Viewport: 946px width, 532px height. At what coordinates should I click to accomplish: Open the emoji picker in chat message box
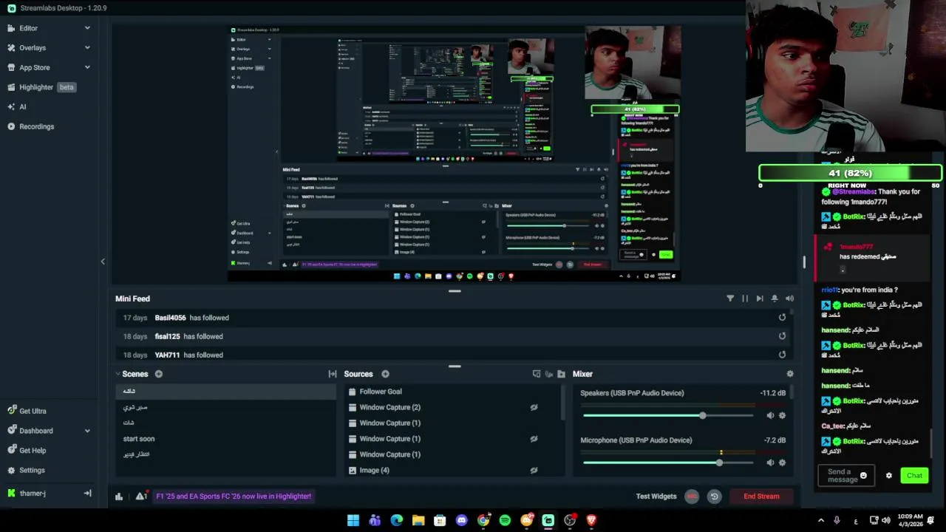[x=863, y=476]
